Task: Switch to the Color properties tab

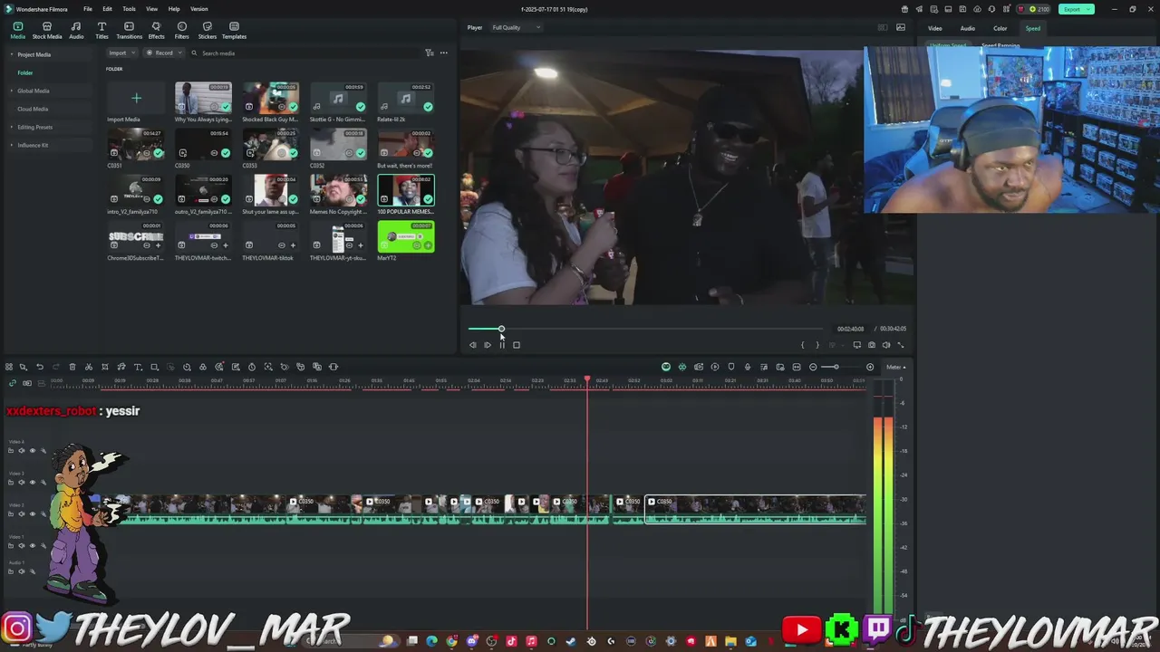Action: coord(1000,28)
